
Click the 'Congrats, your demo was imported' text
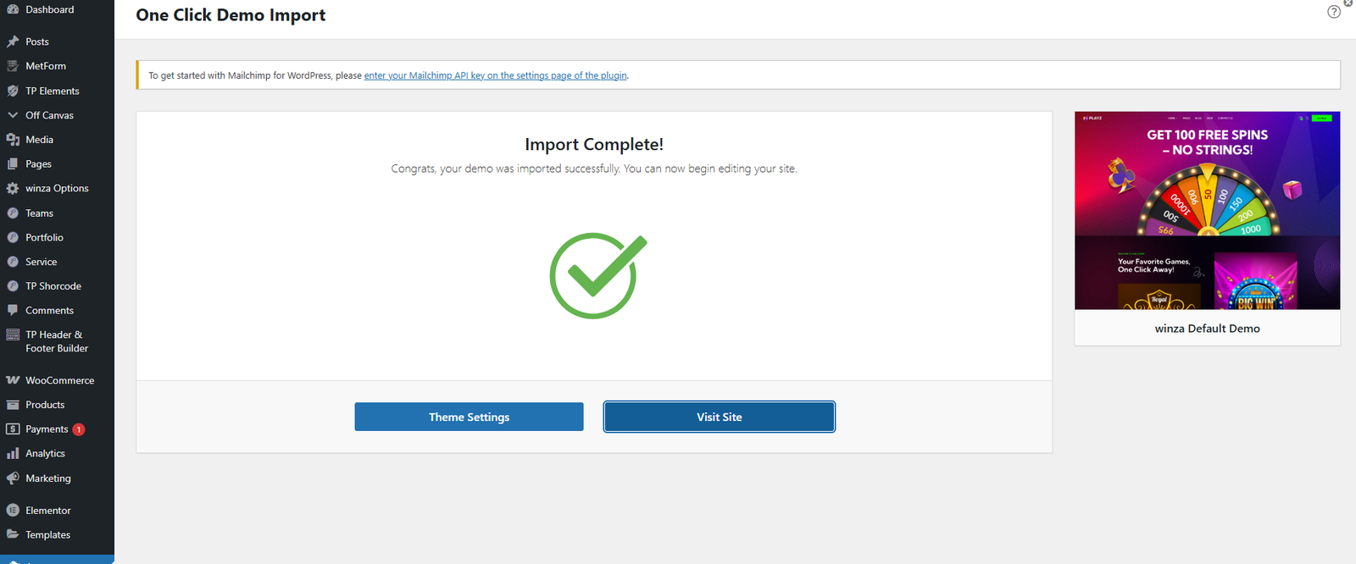point(594,169)
